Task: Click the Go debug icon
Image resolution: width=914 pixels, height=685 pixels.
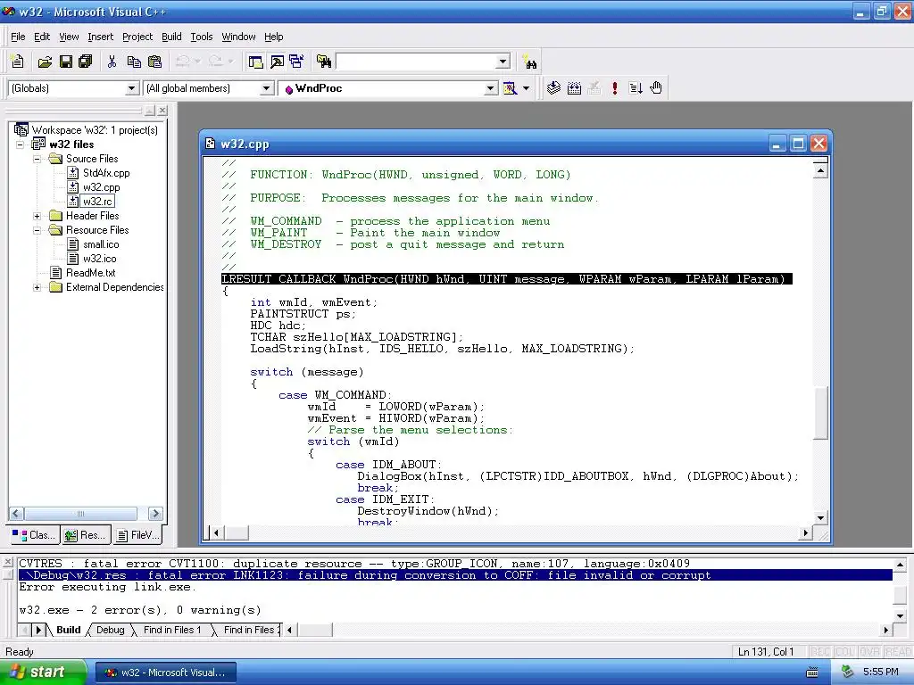Action: click(x=636, y=88)
